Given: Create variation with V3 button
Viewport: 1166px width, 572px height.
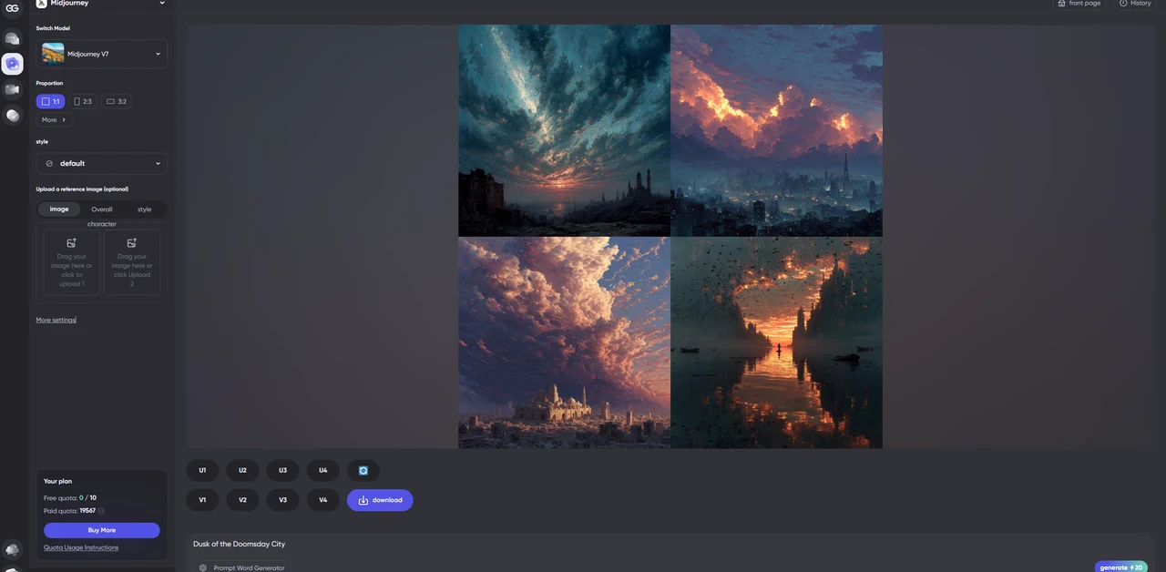Looking at the screenshot, I should point(282,500).
